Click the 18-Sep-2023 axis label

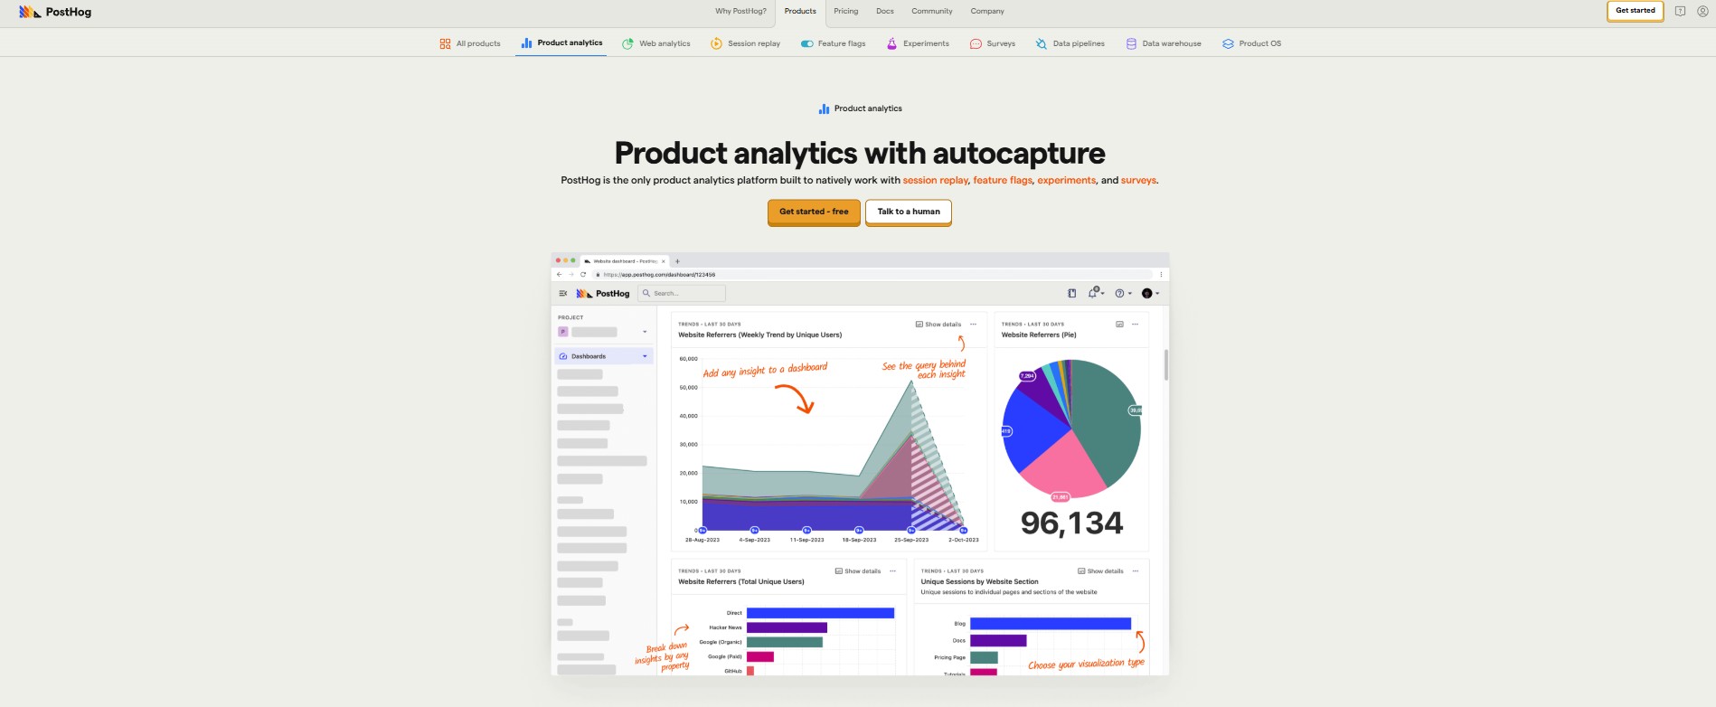coord(859,540)
